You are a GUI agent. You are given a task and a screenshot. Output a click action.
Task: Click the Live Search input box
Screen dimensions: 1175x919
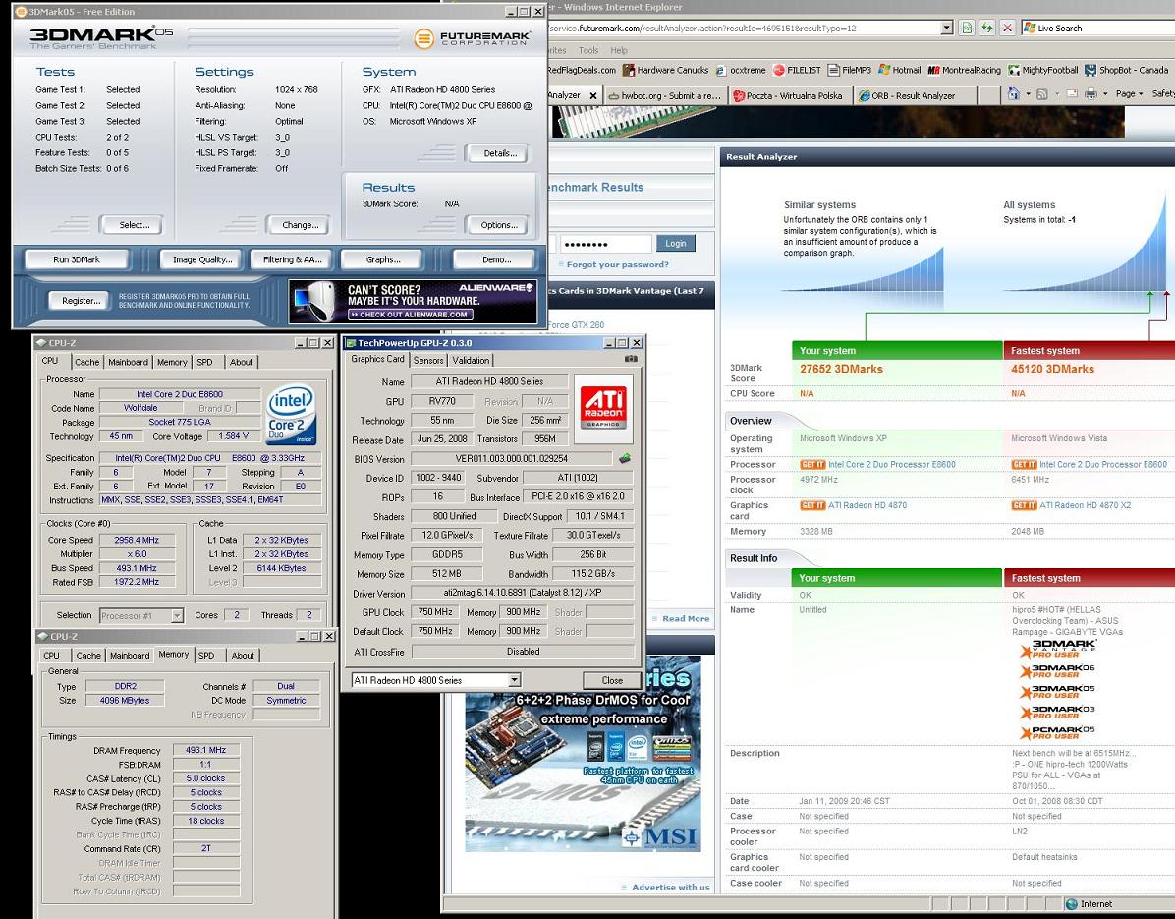pyautogui.click(x=1097, y=28)
